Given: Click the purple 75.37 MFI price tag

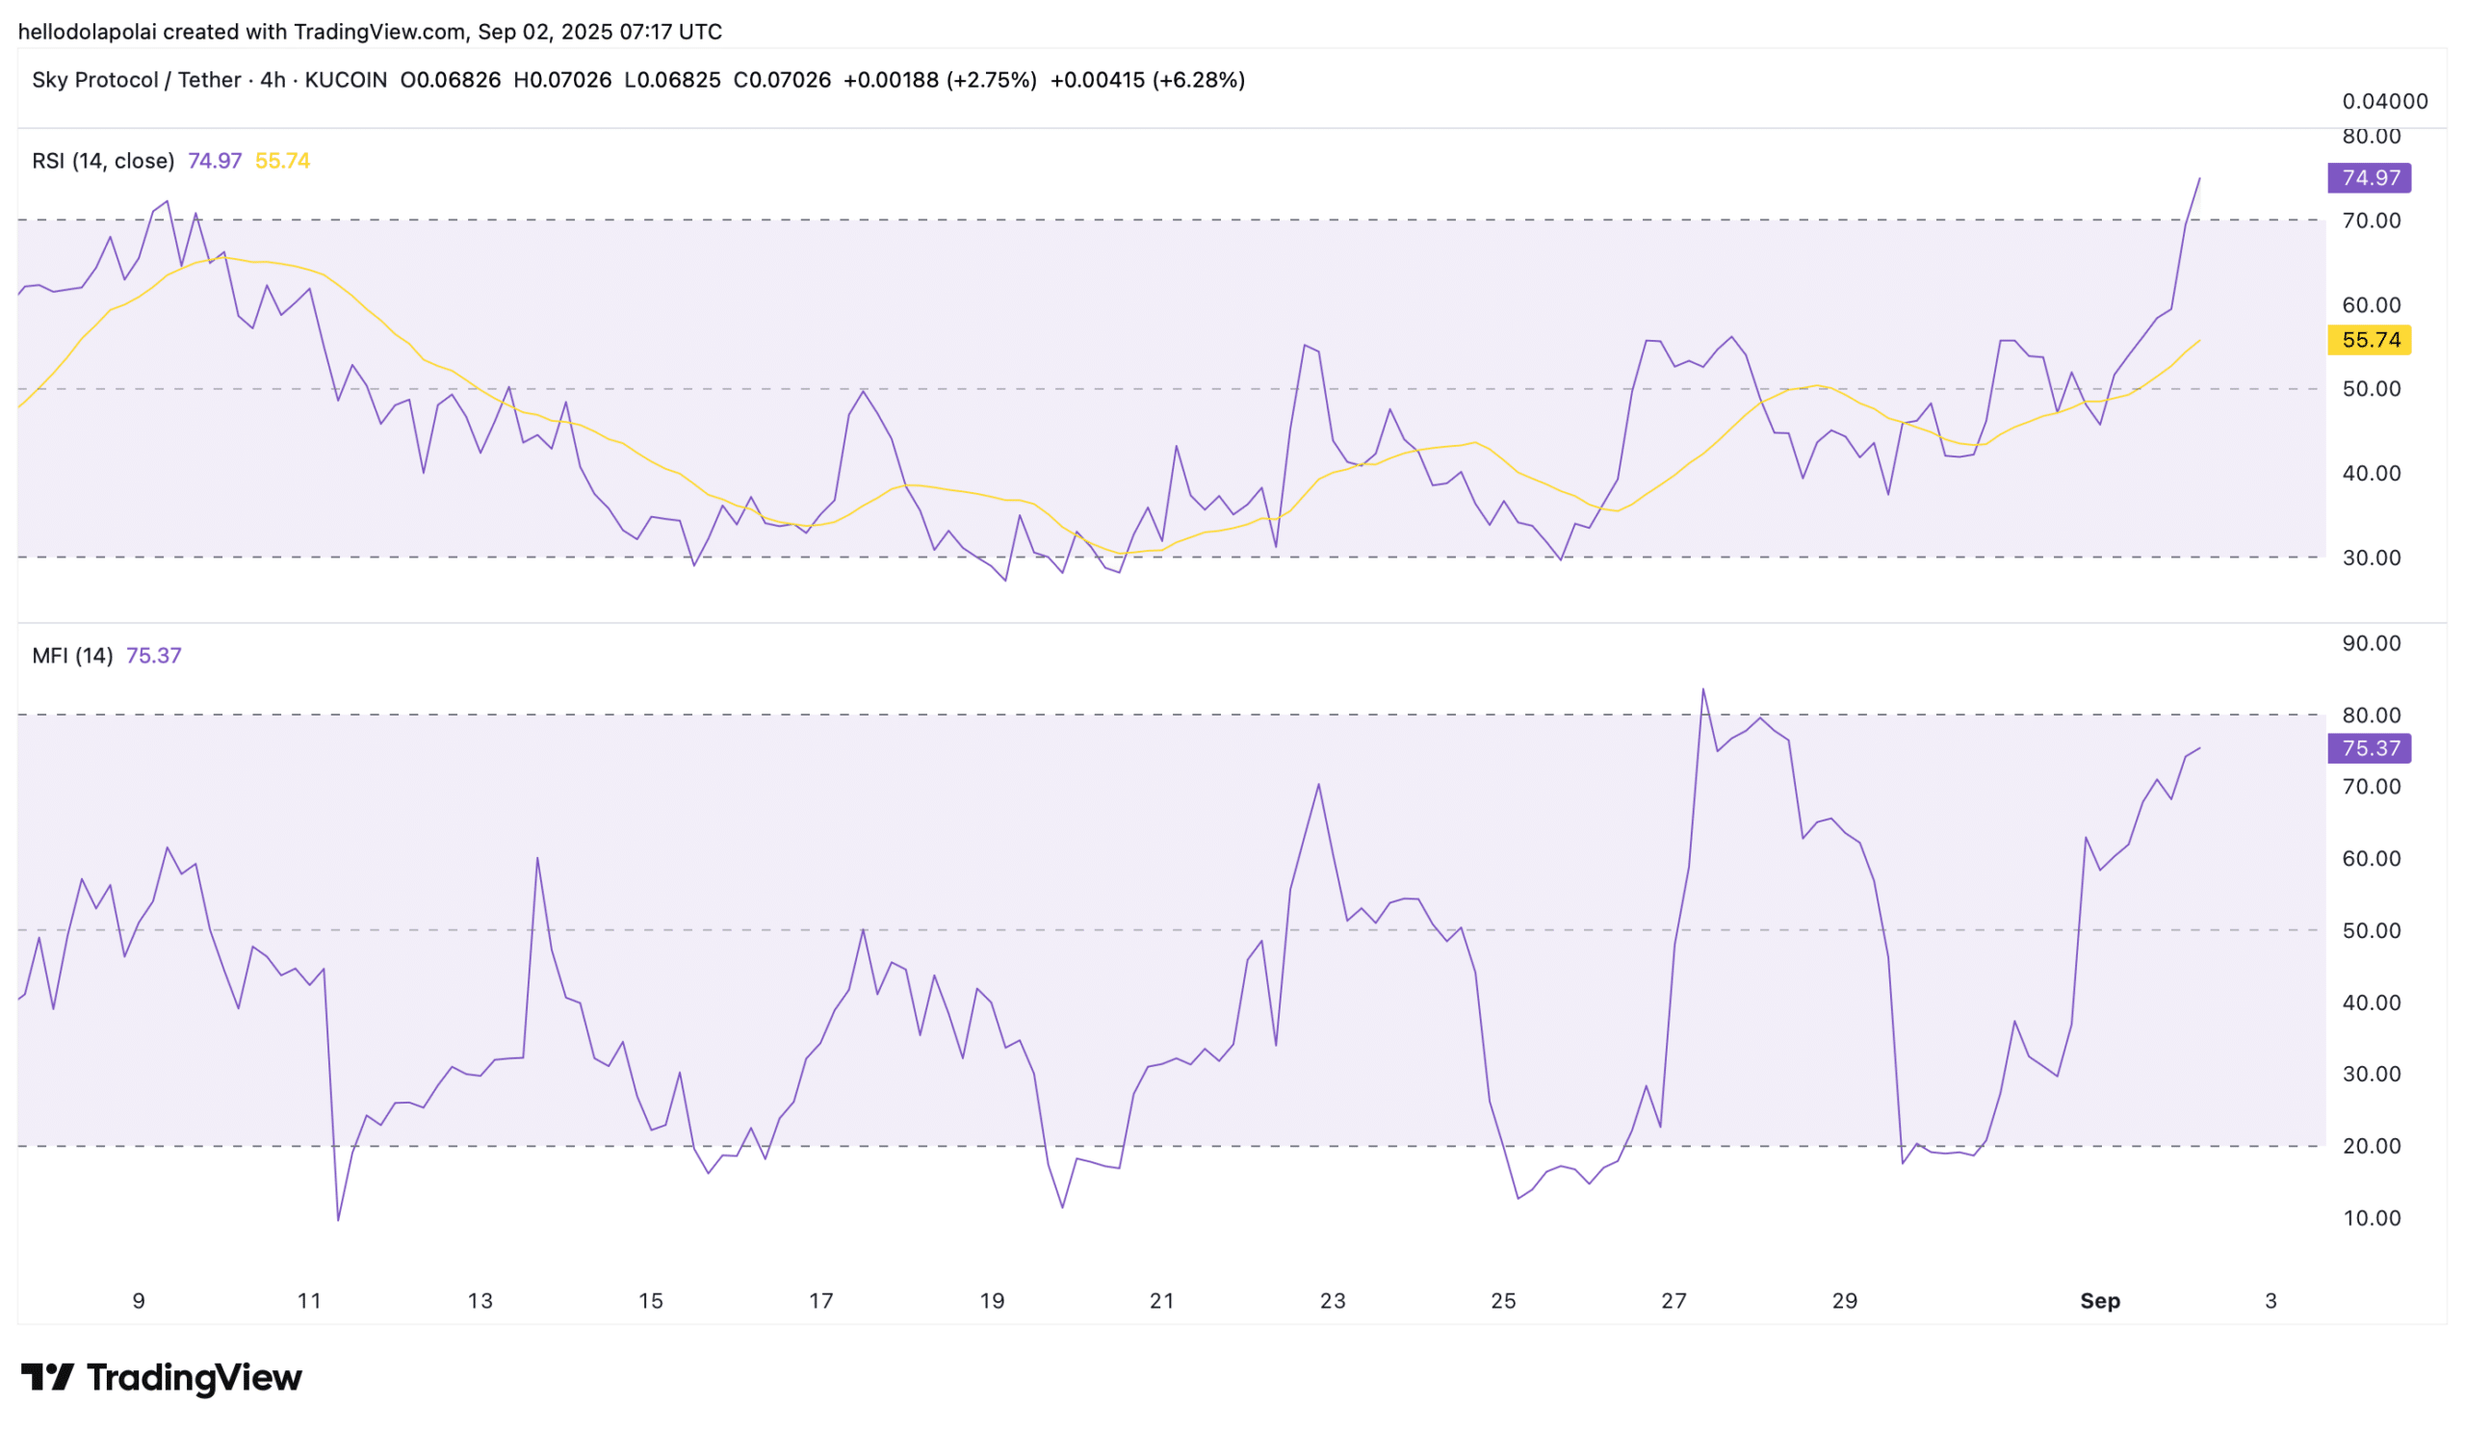Looking at the screenshot, I should tap(2369, 748).
